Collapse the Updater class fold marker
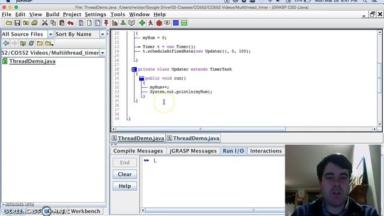 pyautogui.click(x=134, y=70)
